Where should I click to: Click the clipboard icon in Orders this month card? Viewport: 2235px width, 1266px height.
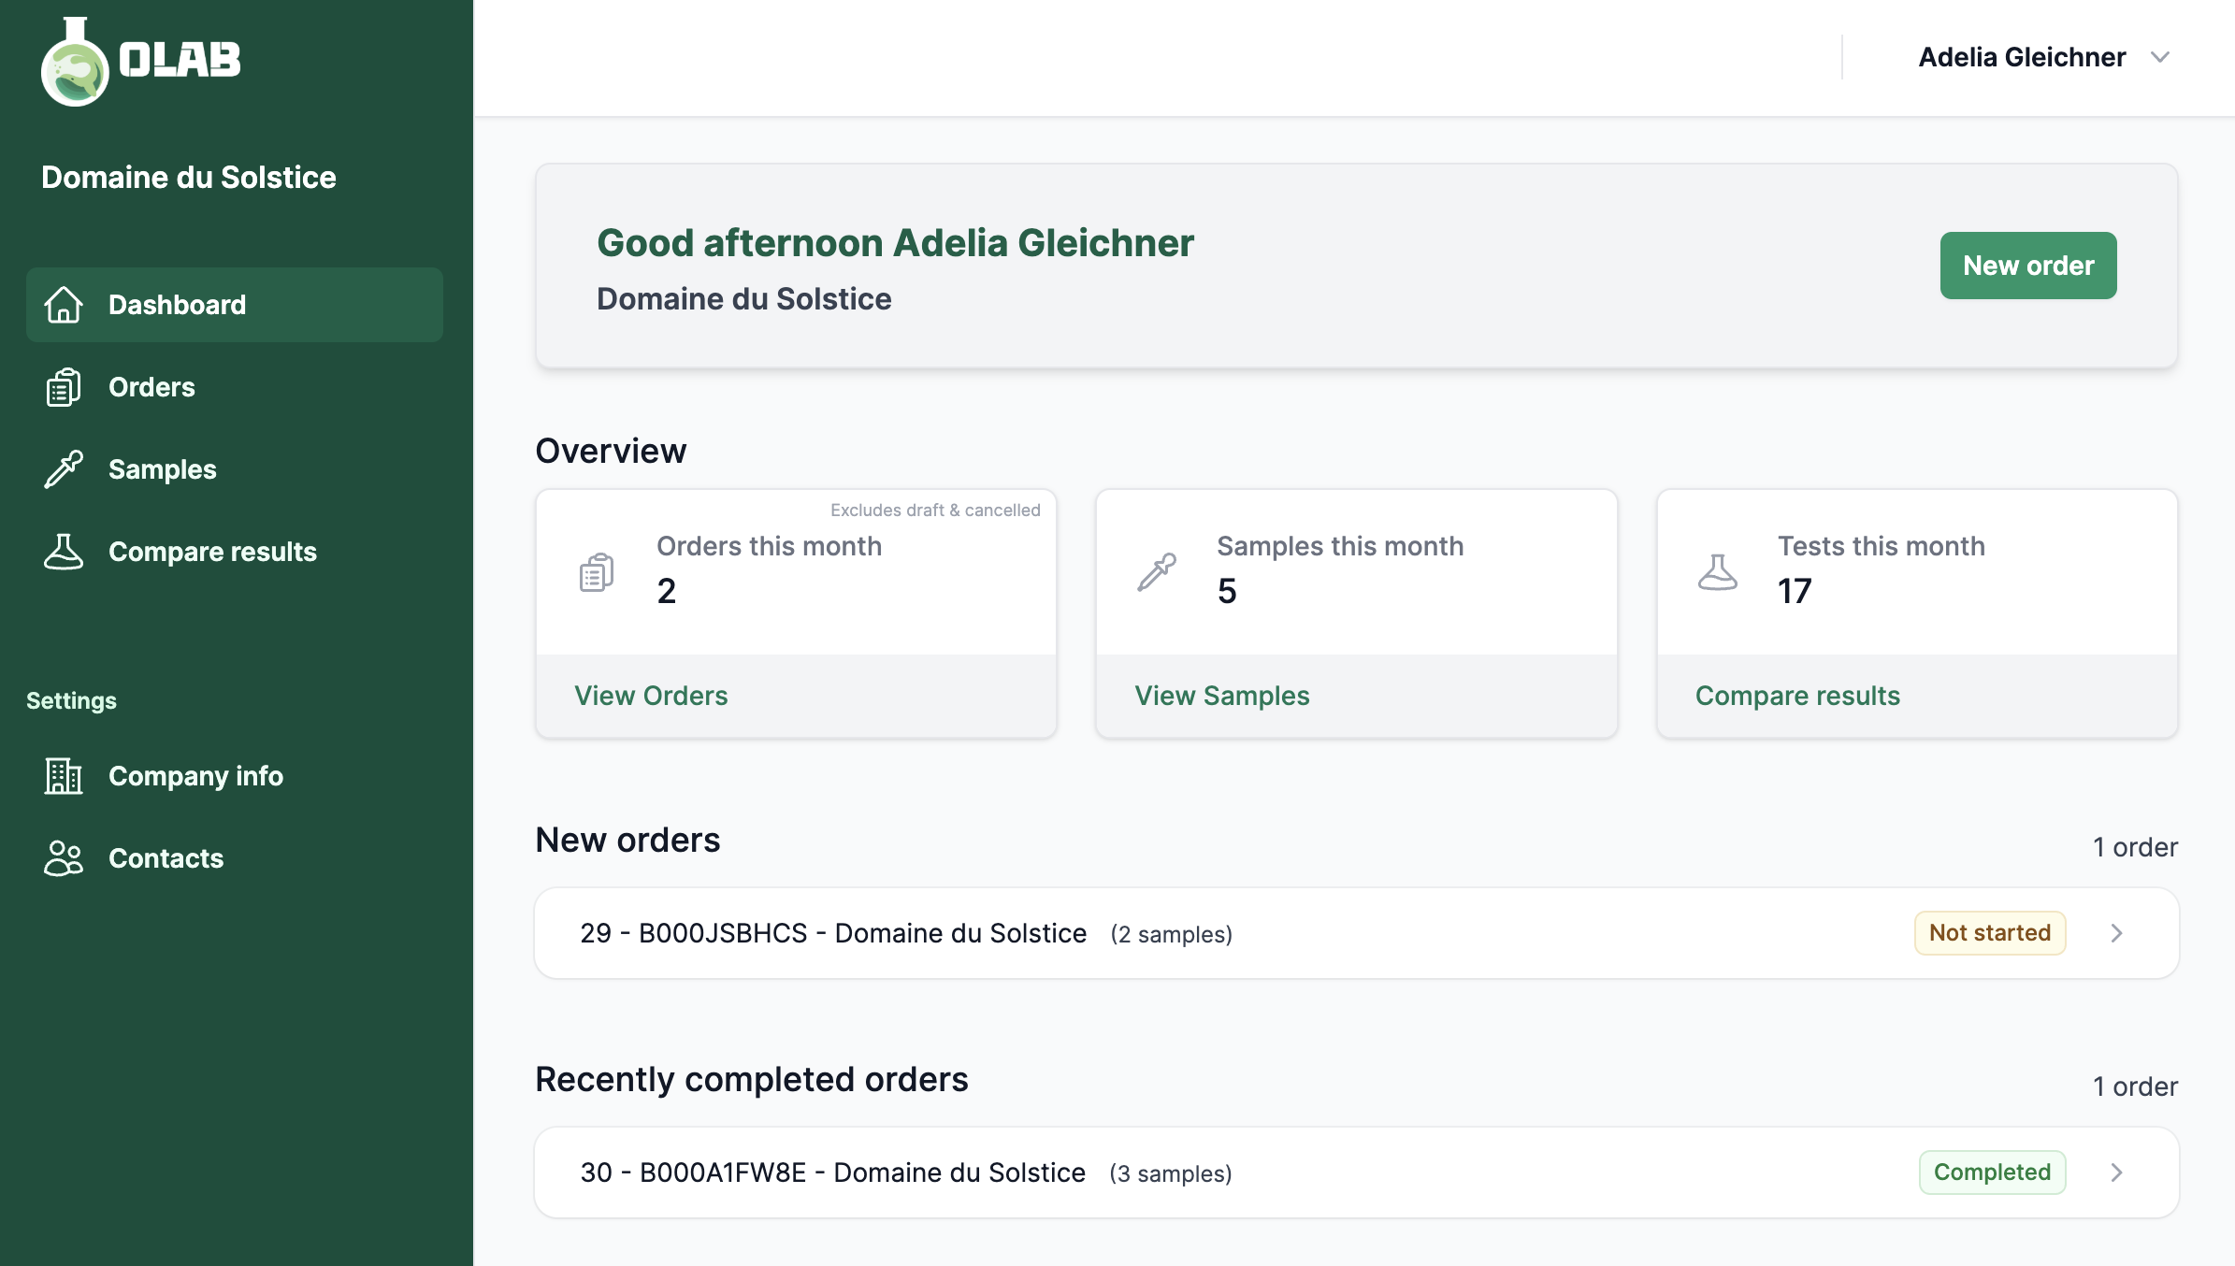point(597,572)
